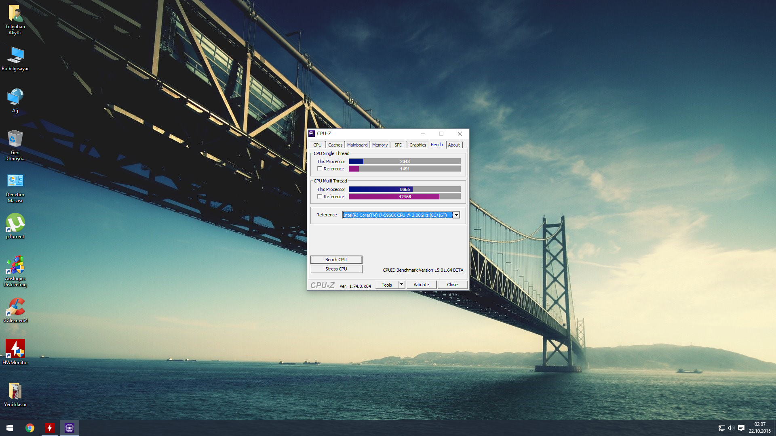776x436 pixels.
Task: Click the CPU-Z title bar app icon
Action: pyautogui.click(x=312, y=134)
